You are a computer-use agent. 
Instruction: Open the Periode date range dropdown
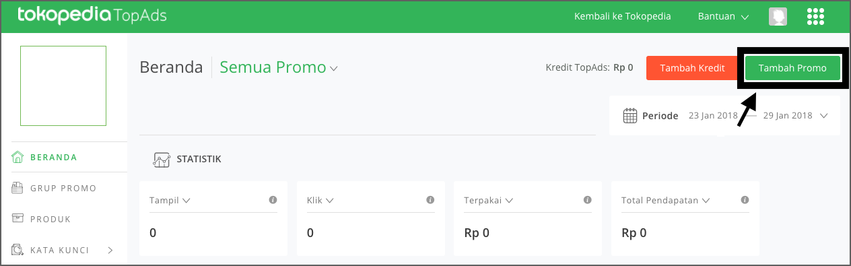pos(724,116)
